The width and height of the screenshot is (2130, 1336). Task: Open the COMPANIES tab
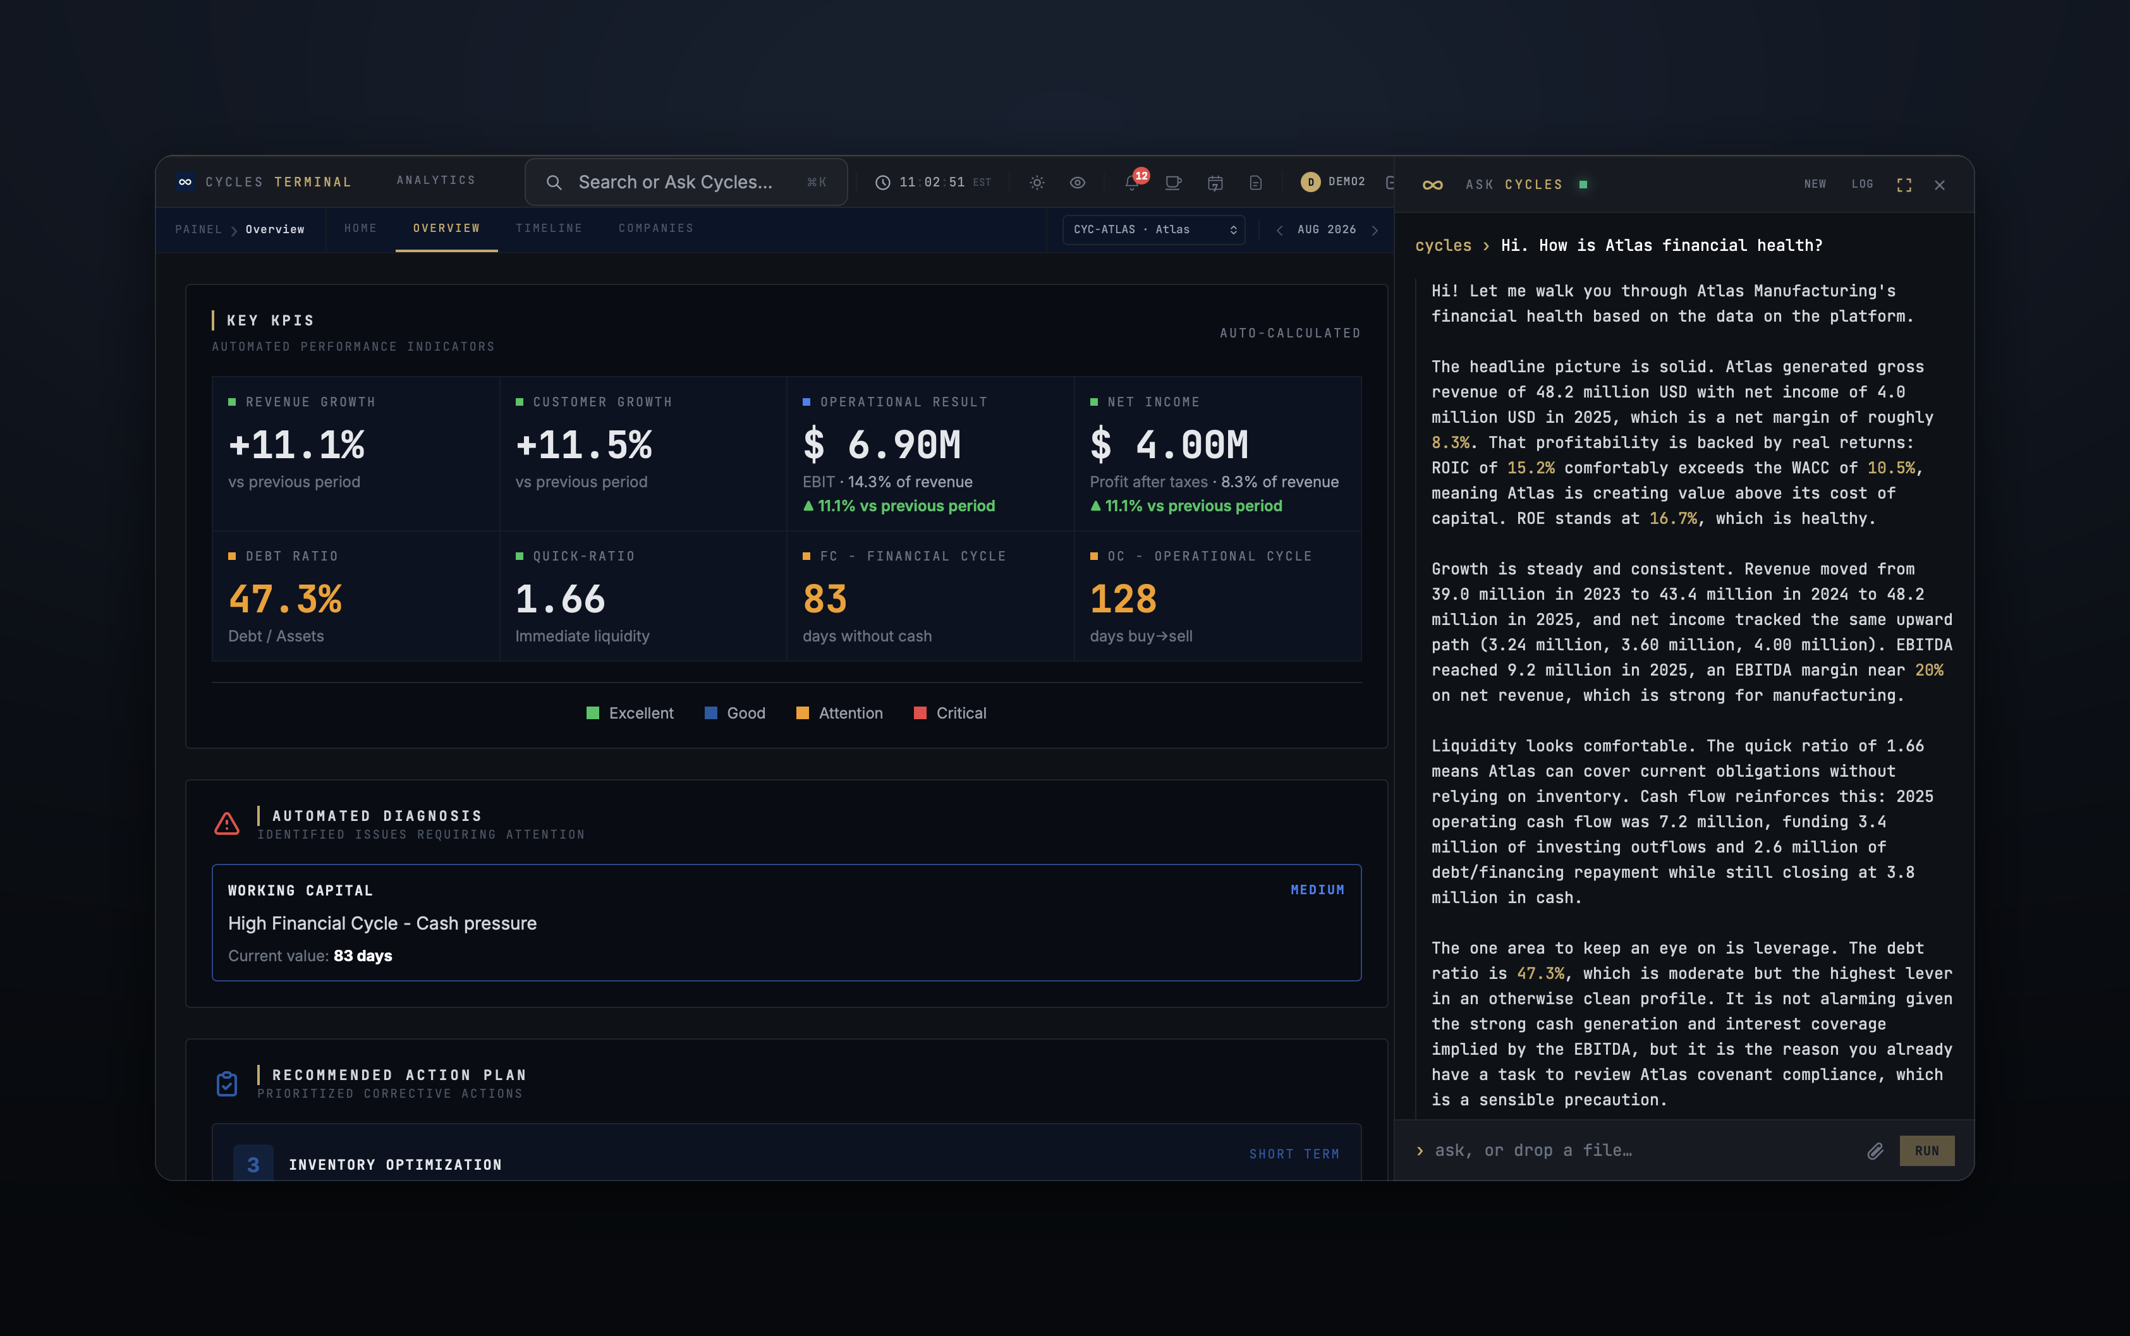(655, 228)
